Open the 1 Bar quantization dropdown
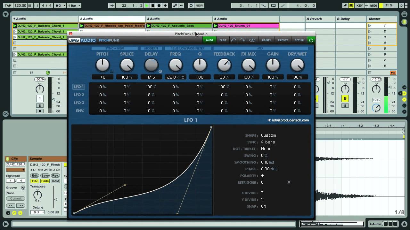The width and height of the screenshot is (410, 230). click(74, 5)
